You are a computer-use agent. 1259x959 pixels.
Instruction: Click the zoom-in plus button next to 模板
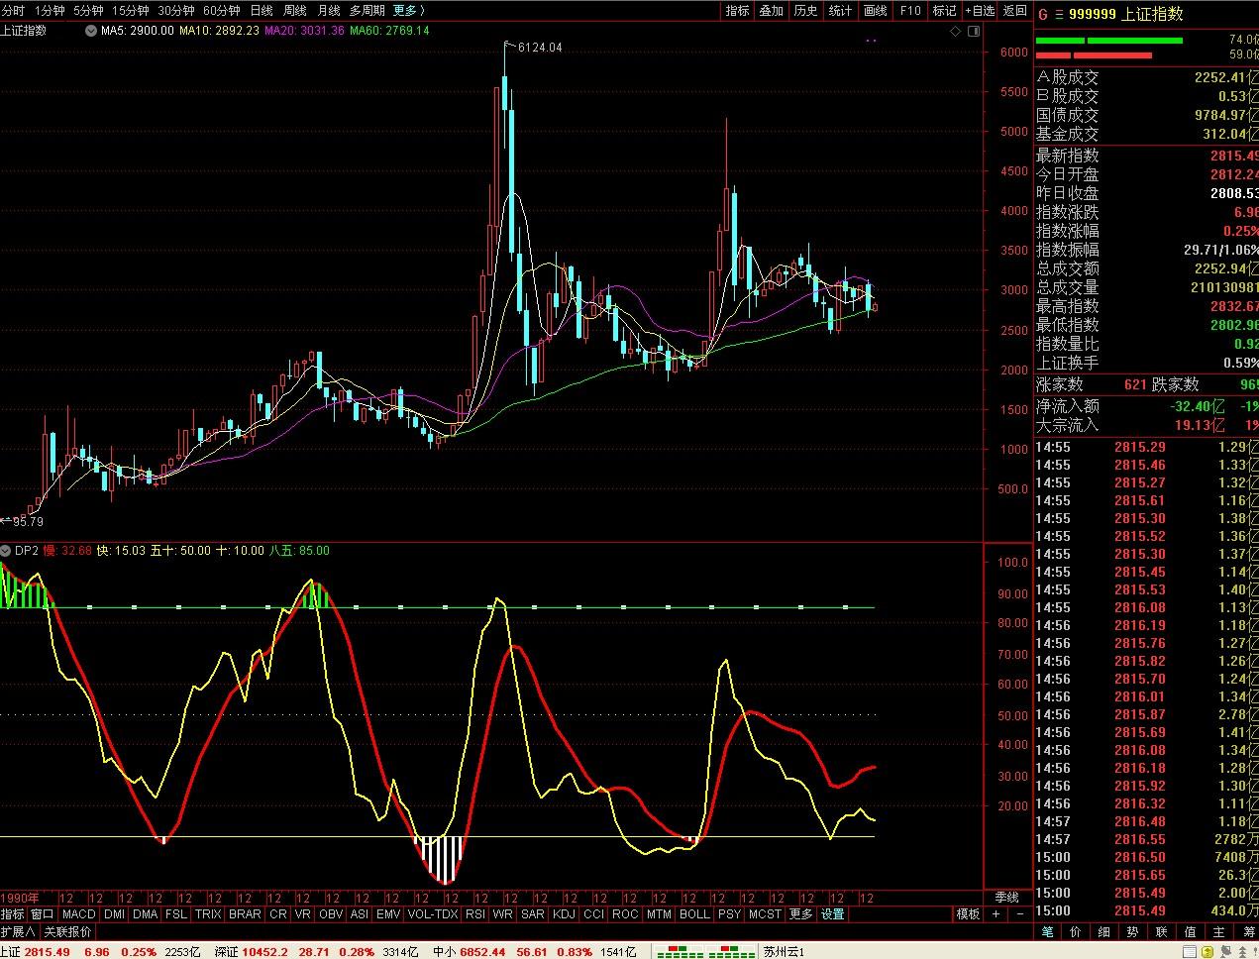(997, 913)
